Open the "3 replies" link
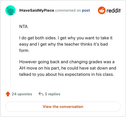The width and height of the screenshot is (126, 117). coord(53,94)
